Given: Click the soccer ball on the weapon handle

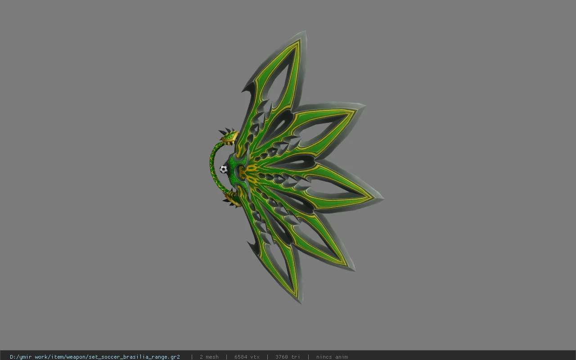Looking at the screenshot, I should [224, 169].
